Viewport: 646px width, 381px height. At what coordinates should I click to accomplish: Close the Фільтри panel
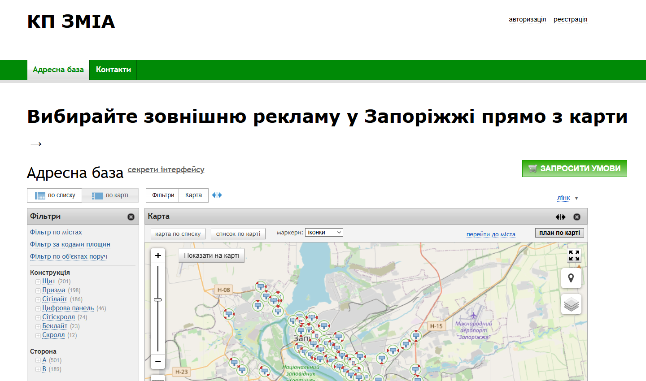pyautogui.click(x=131, y=217)
